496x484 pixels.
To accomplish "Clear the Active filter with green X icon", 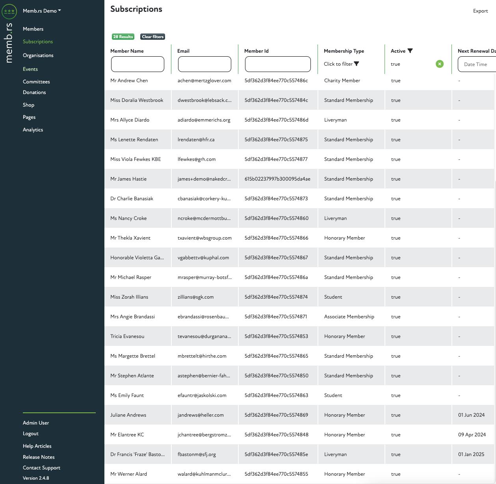I will coord(440,64).
